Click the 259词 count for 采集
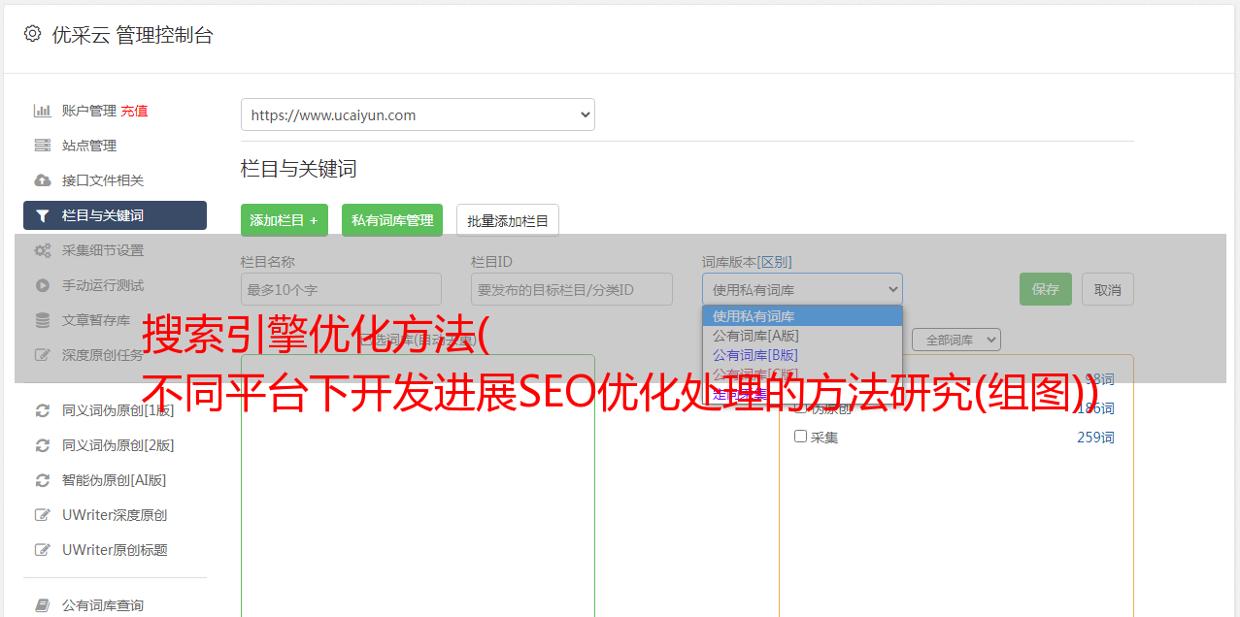The width and height of the screenshot is (1240, 617). click(x=1095, y=438)
